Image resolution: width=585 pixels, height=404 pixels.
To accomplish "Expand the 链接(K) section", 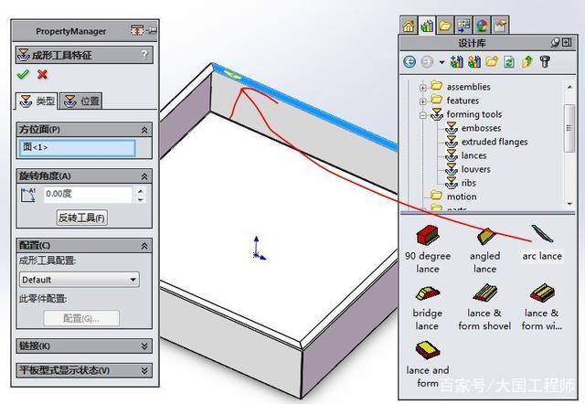I will (84, 346).
